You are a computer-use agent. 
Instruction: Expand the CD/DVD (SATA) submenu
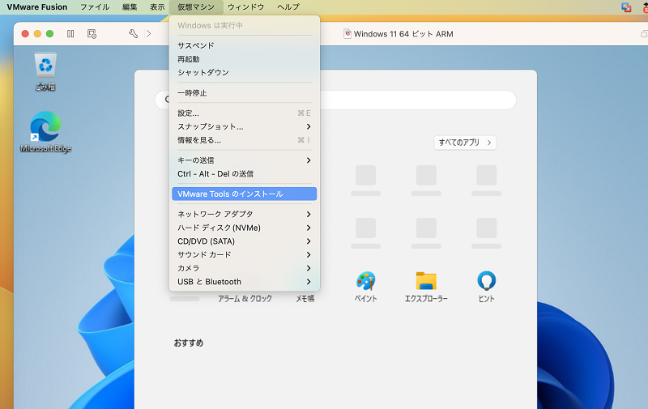click(245, 241)
